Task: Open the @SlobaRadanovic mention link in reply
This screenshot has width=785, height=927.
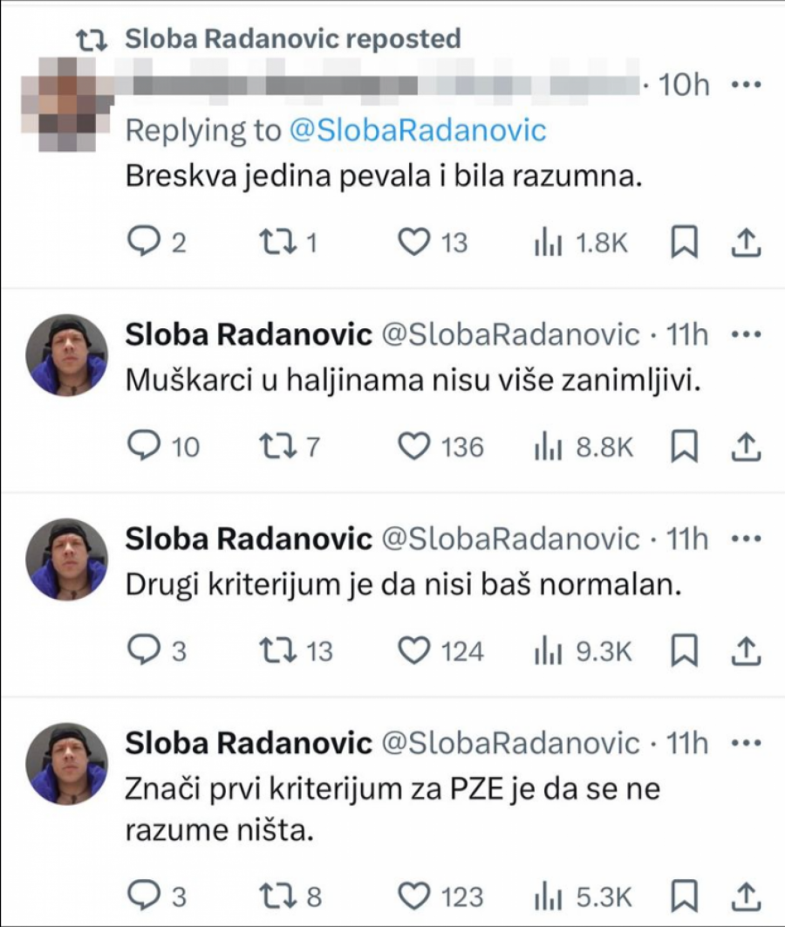Action: coord(414,131)
